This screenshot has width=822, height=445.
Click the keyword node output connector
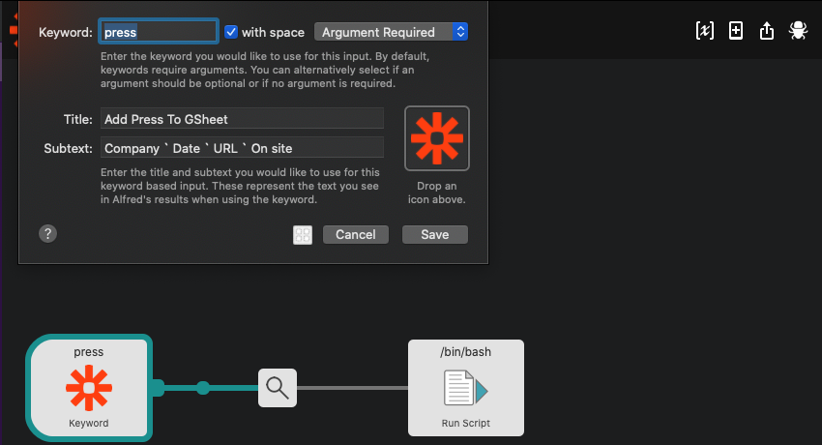159,388
